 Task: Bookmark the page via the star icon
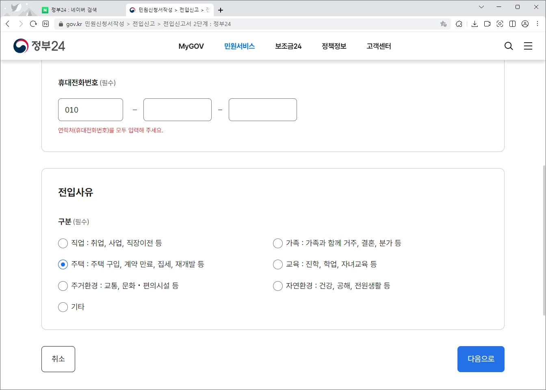click(442, 24)
